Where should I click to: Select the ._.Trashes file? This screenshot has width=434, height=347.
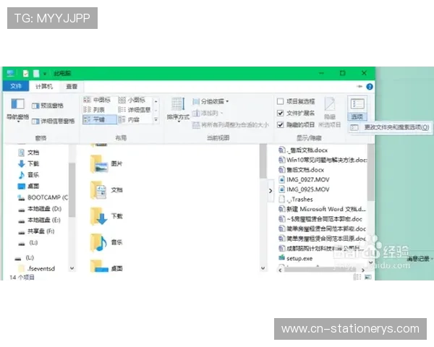(296, 200)
